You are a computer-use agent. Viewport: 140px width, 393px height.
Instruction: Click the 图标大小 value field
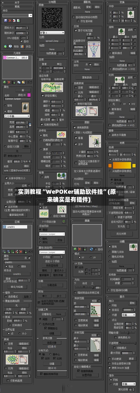click(21, 28)
